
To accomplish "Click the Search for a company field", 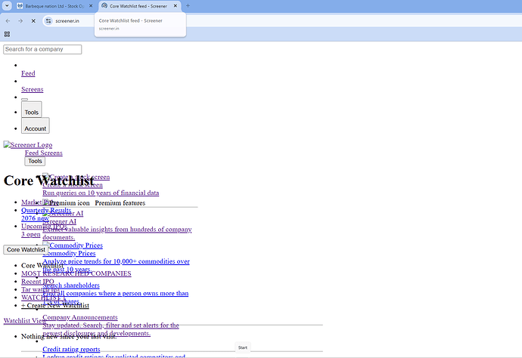I will [42, 49].
